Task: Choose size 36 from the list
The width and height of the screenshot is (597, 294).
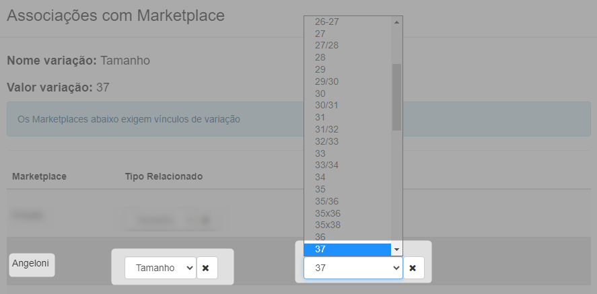Action: [x=347, y=237]
